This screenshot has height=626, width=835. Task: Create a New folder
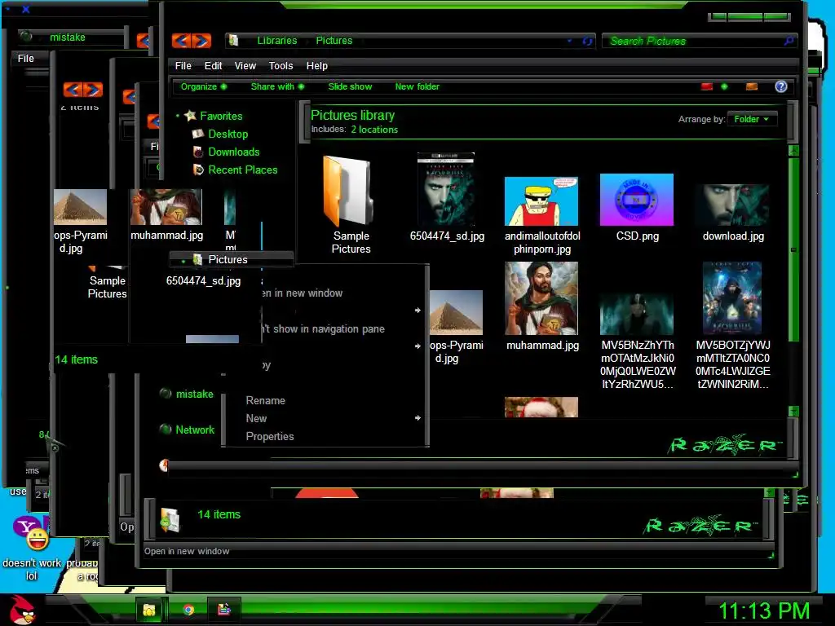pyautogui.click(x=417, y=86)
